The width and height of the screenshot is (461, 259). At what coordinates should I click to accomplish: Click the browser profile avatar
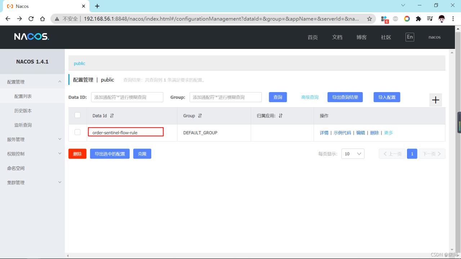point(442,19)
